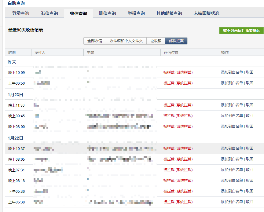The image size is (264, 212).
Task: Retrieve the 下午05:36 mail with 取回
Action: pyautogui.click(x=250, y=191)
